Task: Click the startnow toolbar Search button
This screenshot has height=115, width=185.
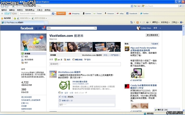Action: (61, 14)
